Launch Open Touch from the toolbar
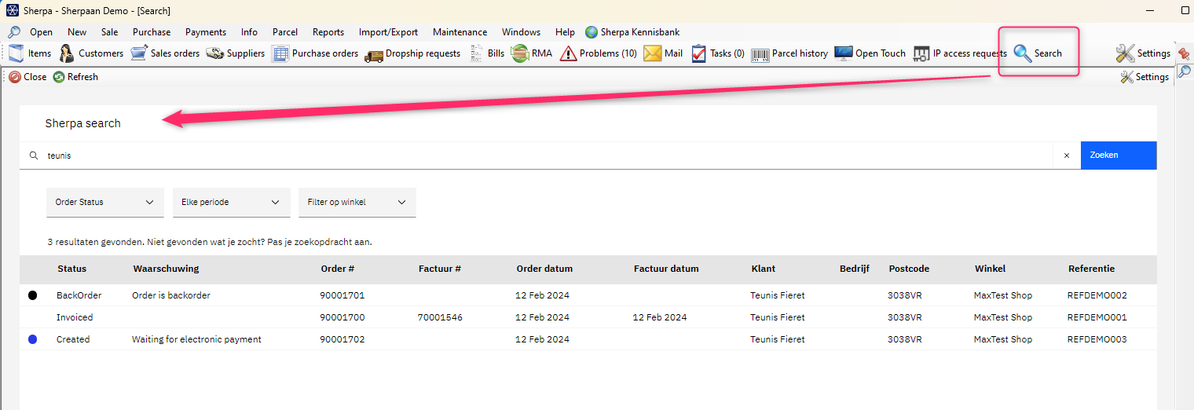The width and height of the screenshot is (1194, 410). point(870,53)
